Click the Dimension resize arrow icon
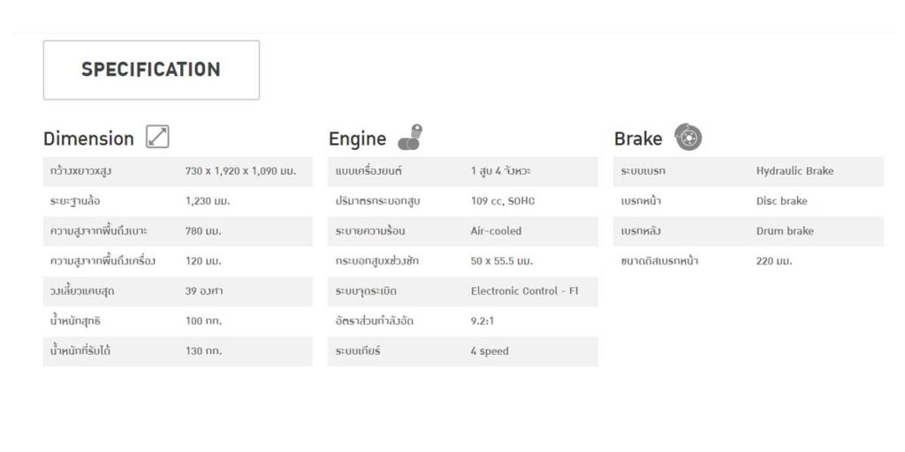905x452 pixels. coord(157,137)
